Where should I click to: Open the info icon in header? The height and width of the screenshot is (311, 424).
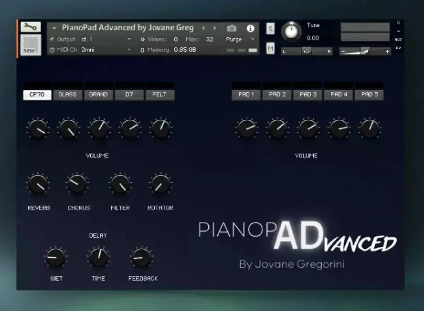pos(250,28)
